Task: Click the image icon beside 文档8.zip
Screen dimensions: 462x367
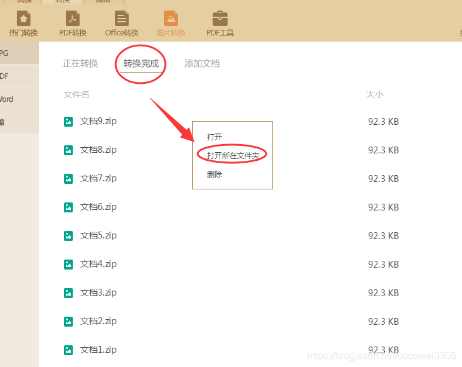Action: pos(68,150)
